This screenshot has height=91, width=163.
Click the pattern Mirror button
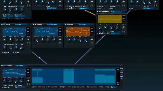coord(62,87)
